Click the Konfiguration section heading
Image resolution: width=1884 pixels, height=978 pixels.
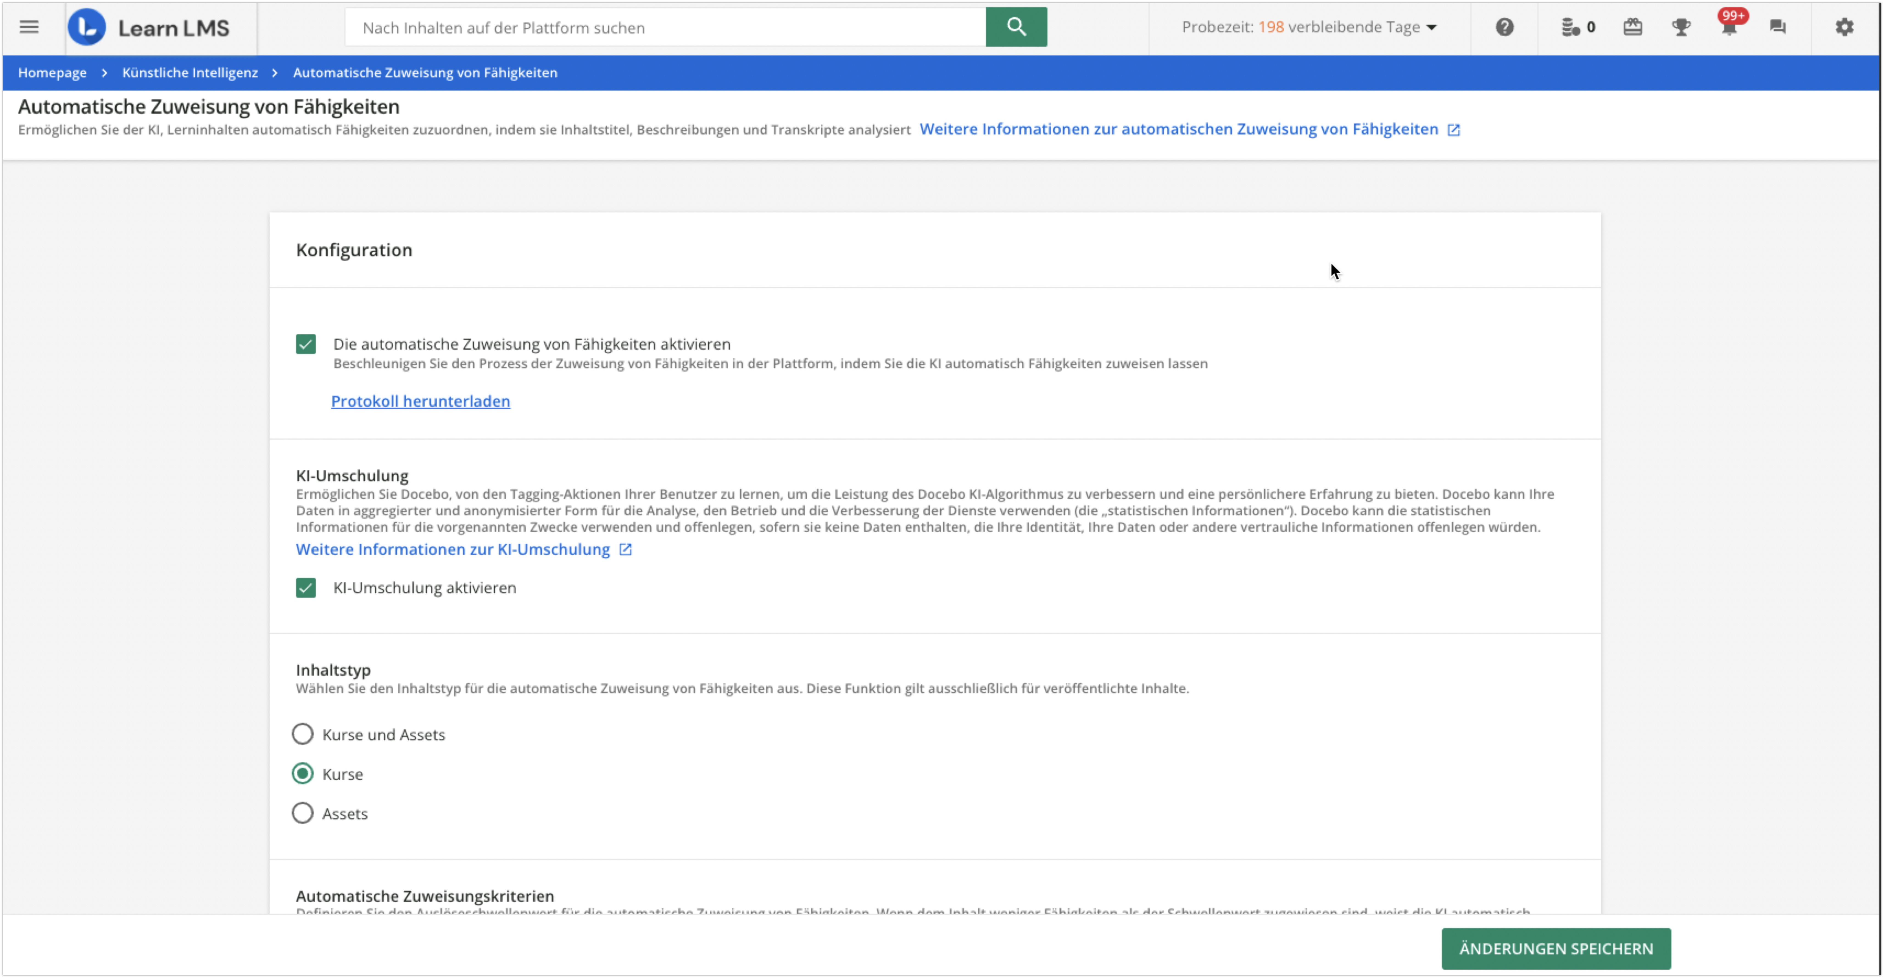click(354, 250)
